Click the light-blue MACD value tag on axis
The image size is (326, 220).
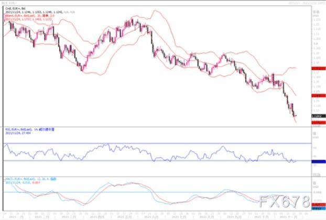pyautogui.click(x=319, y=208)
